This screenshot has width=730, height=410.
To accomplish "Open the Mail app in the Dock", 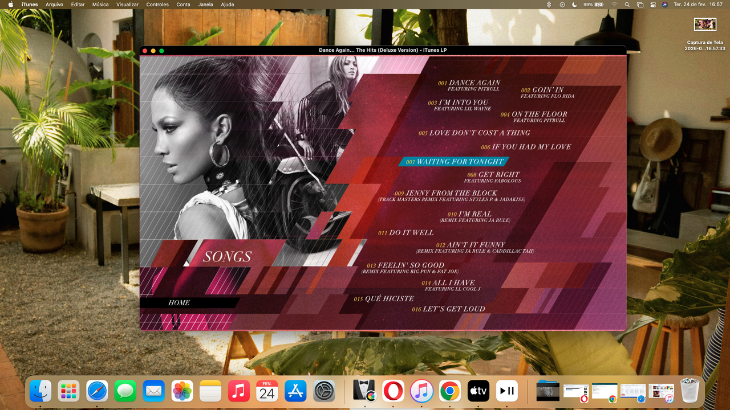I will (153, 391).
